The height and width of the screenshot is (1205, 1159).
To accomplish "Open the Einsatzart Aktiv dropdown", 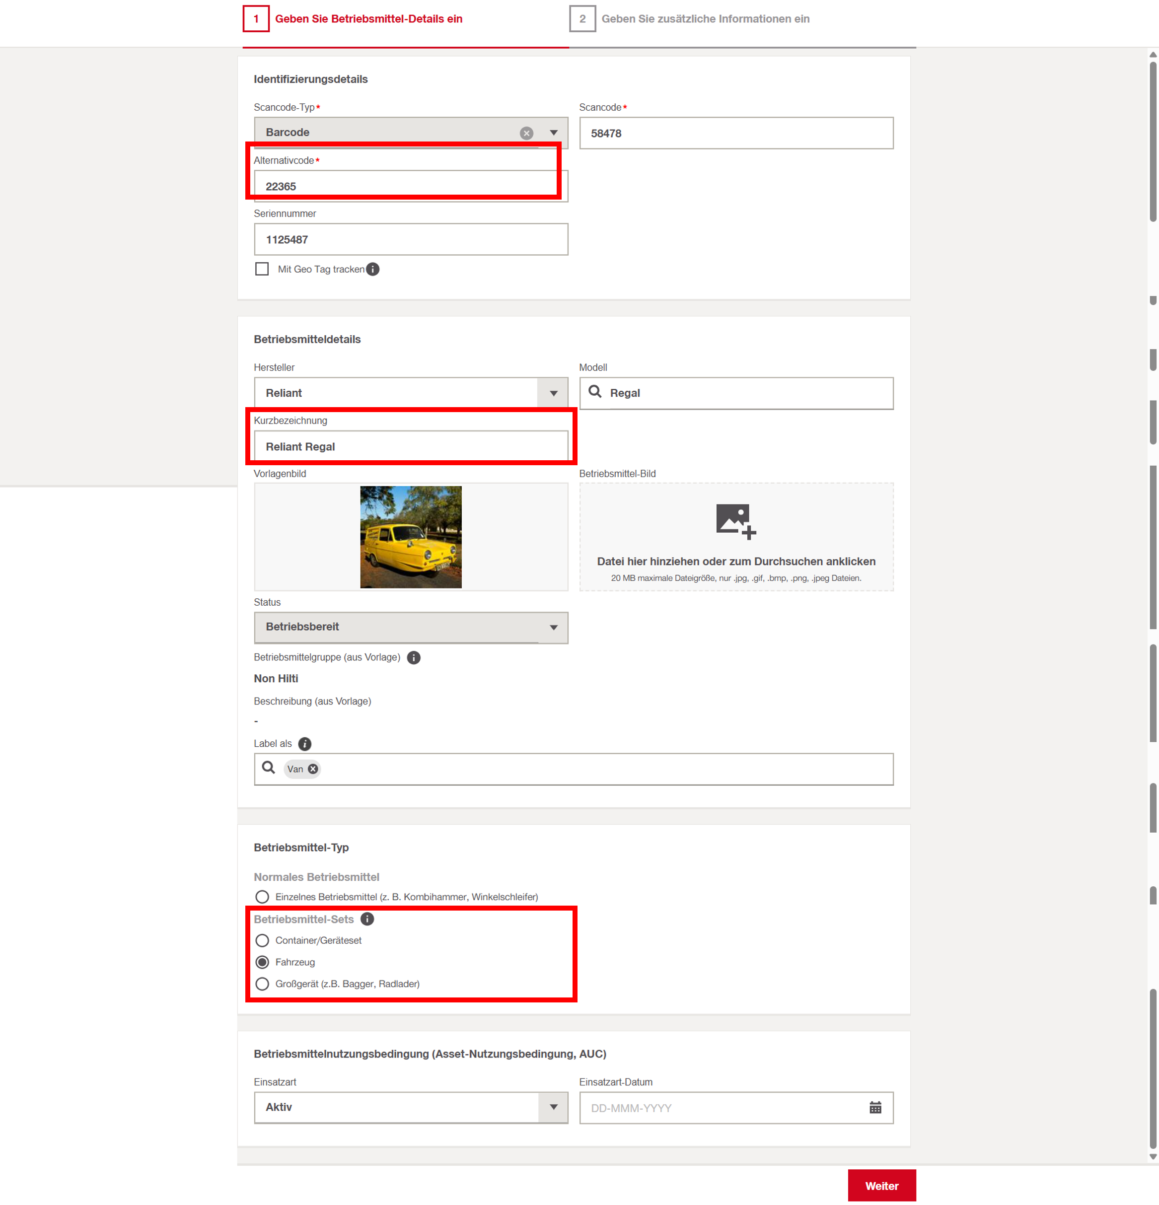I will click(x=553, y=1108).
